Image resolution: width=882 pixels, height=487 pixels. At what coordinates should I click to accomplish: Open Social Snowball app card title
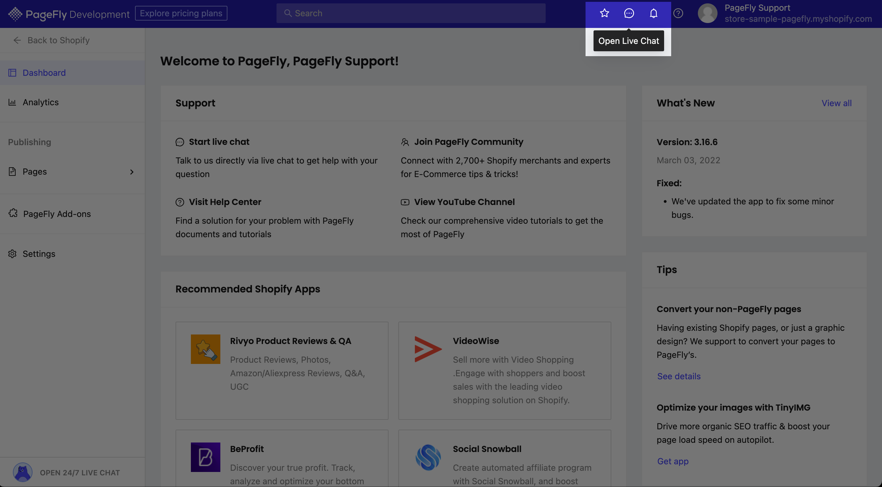(487, 449)
